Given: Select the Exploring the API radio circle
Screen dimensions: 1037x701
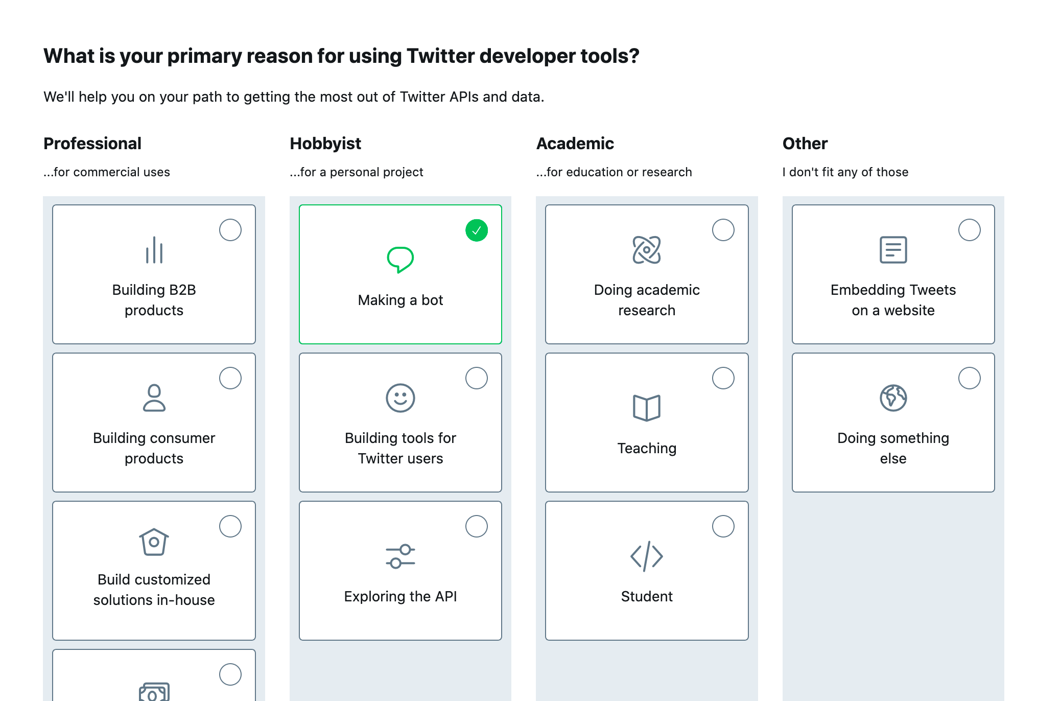Looking at the screenshot, I should point(477,526).
